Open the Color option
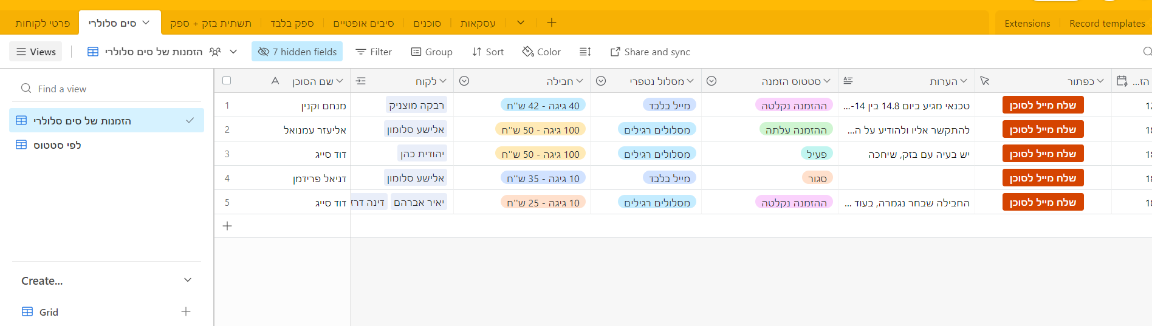The width and height of the screenshot is (1152, 326). 541,52
